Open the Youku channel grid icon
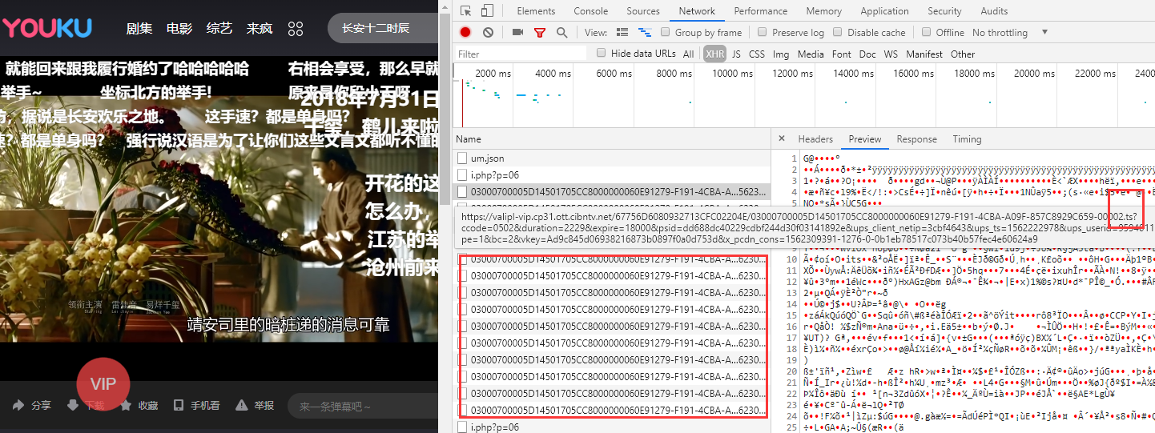 [296, 28]
